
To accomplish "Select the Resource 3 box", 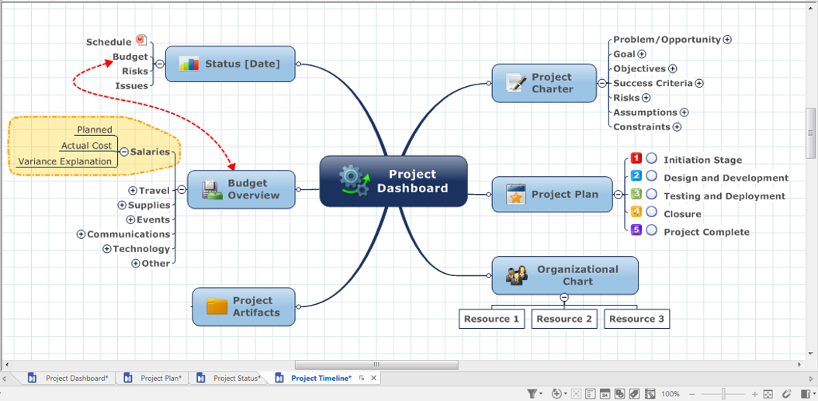I will 636,319.
